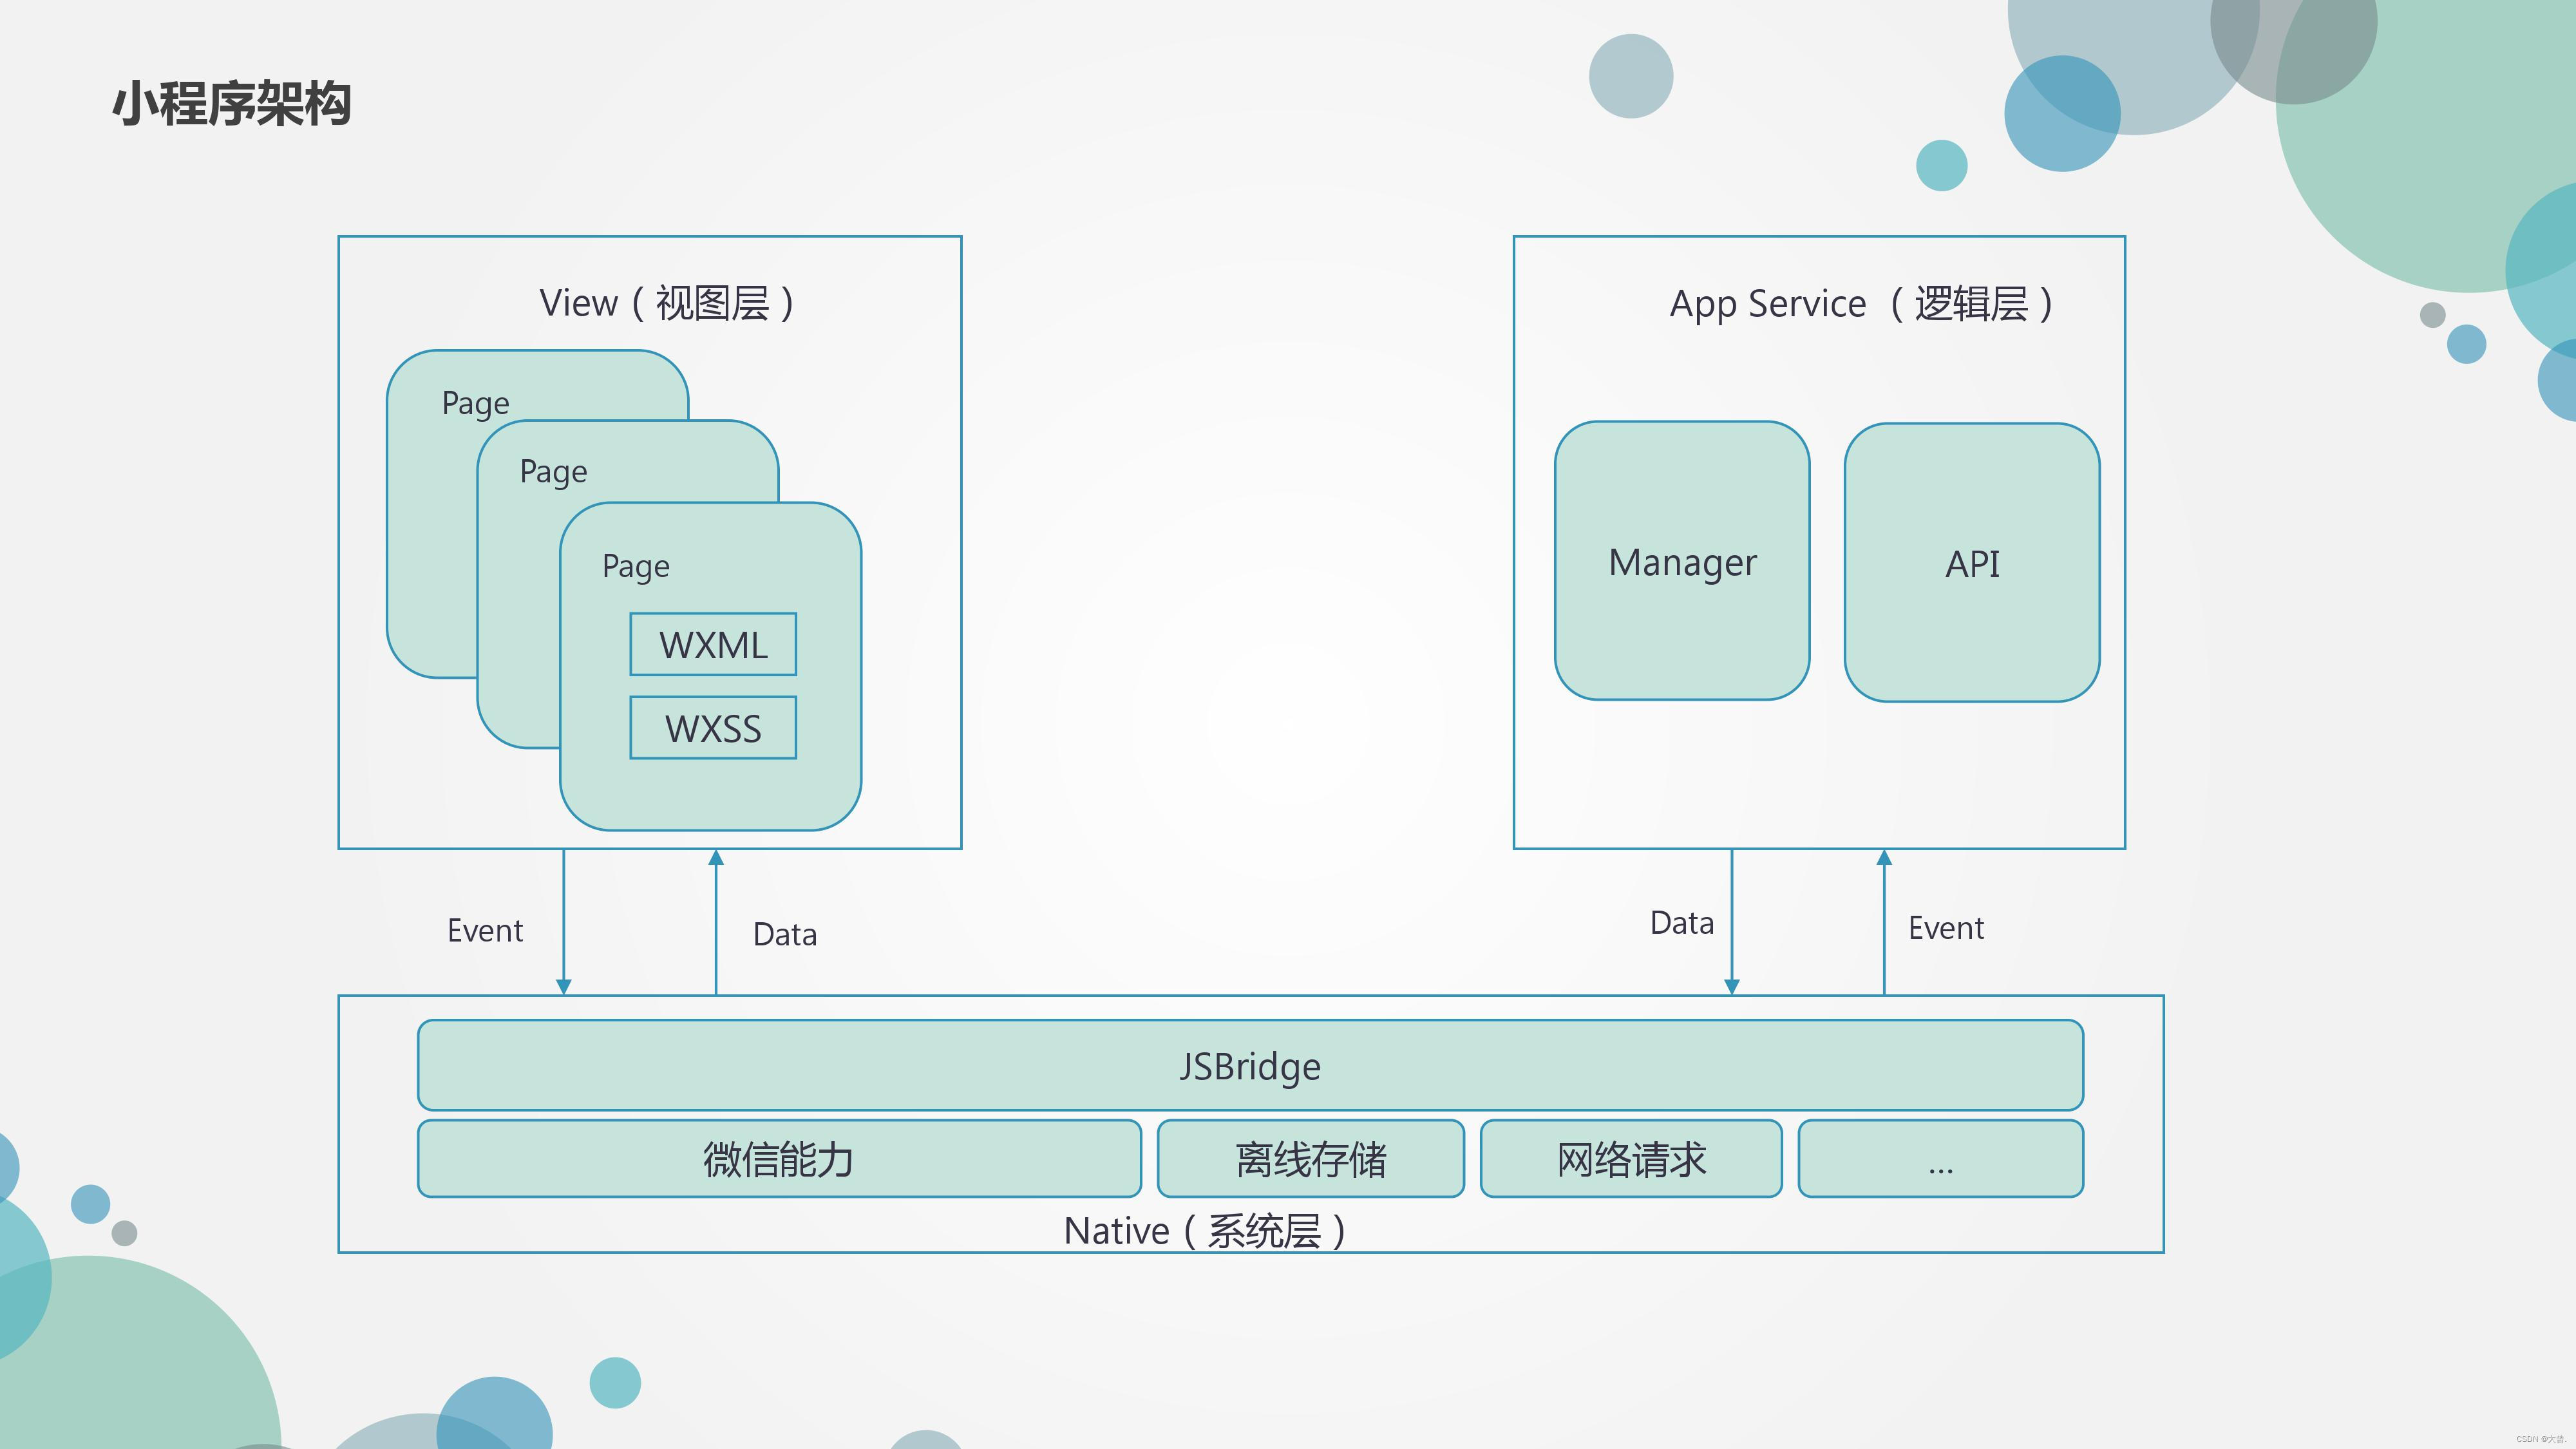The width and height of the screenshot is (2576, 1449).
Task: Click the WXSS box inside Page
Action: tap(713, 728)
